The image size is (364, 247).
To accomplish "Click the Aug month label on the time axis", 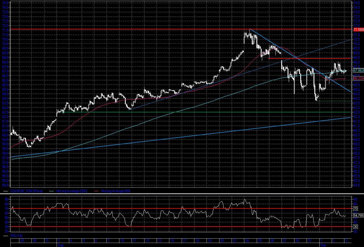I will (x=60, y=245).
